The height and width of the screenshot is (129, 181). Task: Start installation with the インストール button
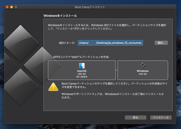coord(161,117)
